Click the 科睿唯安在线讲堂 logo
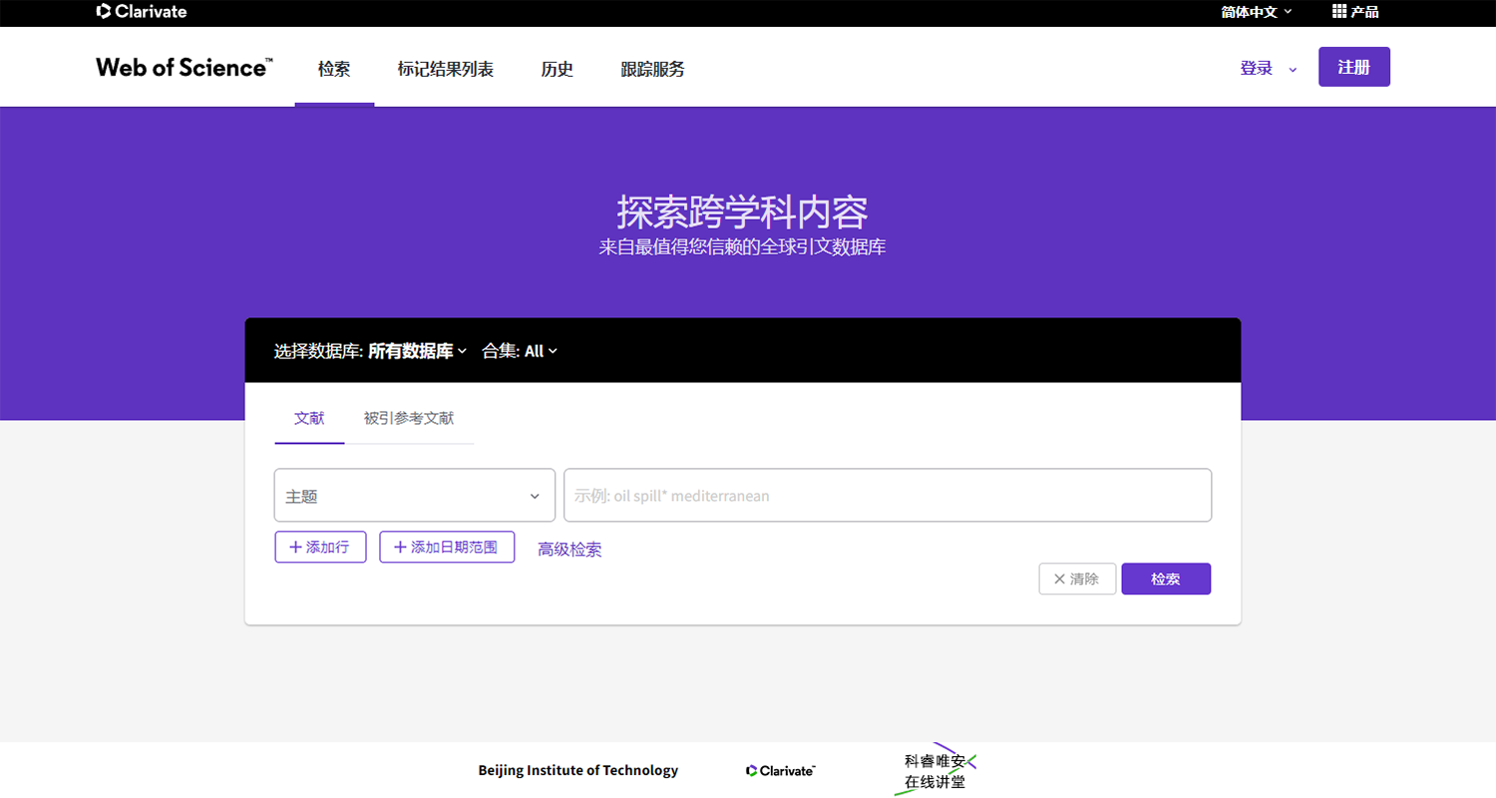 (935, 770)
